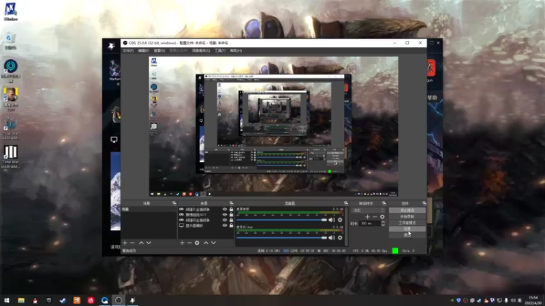Screen dimensions: 545x306
Task: Remove the transition with the minus icon
Action: coord(375,217)
